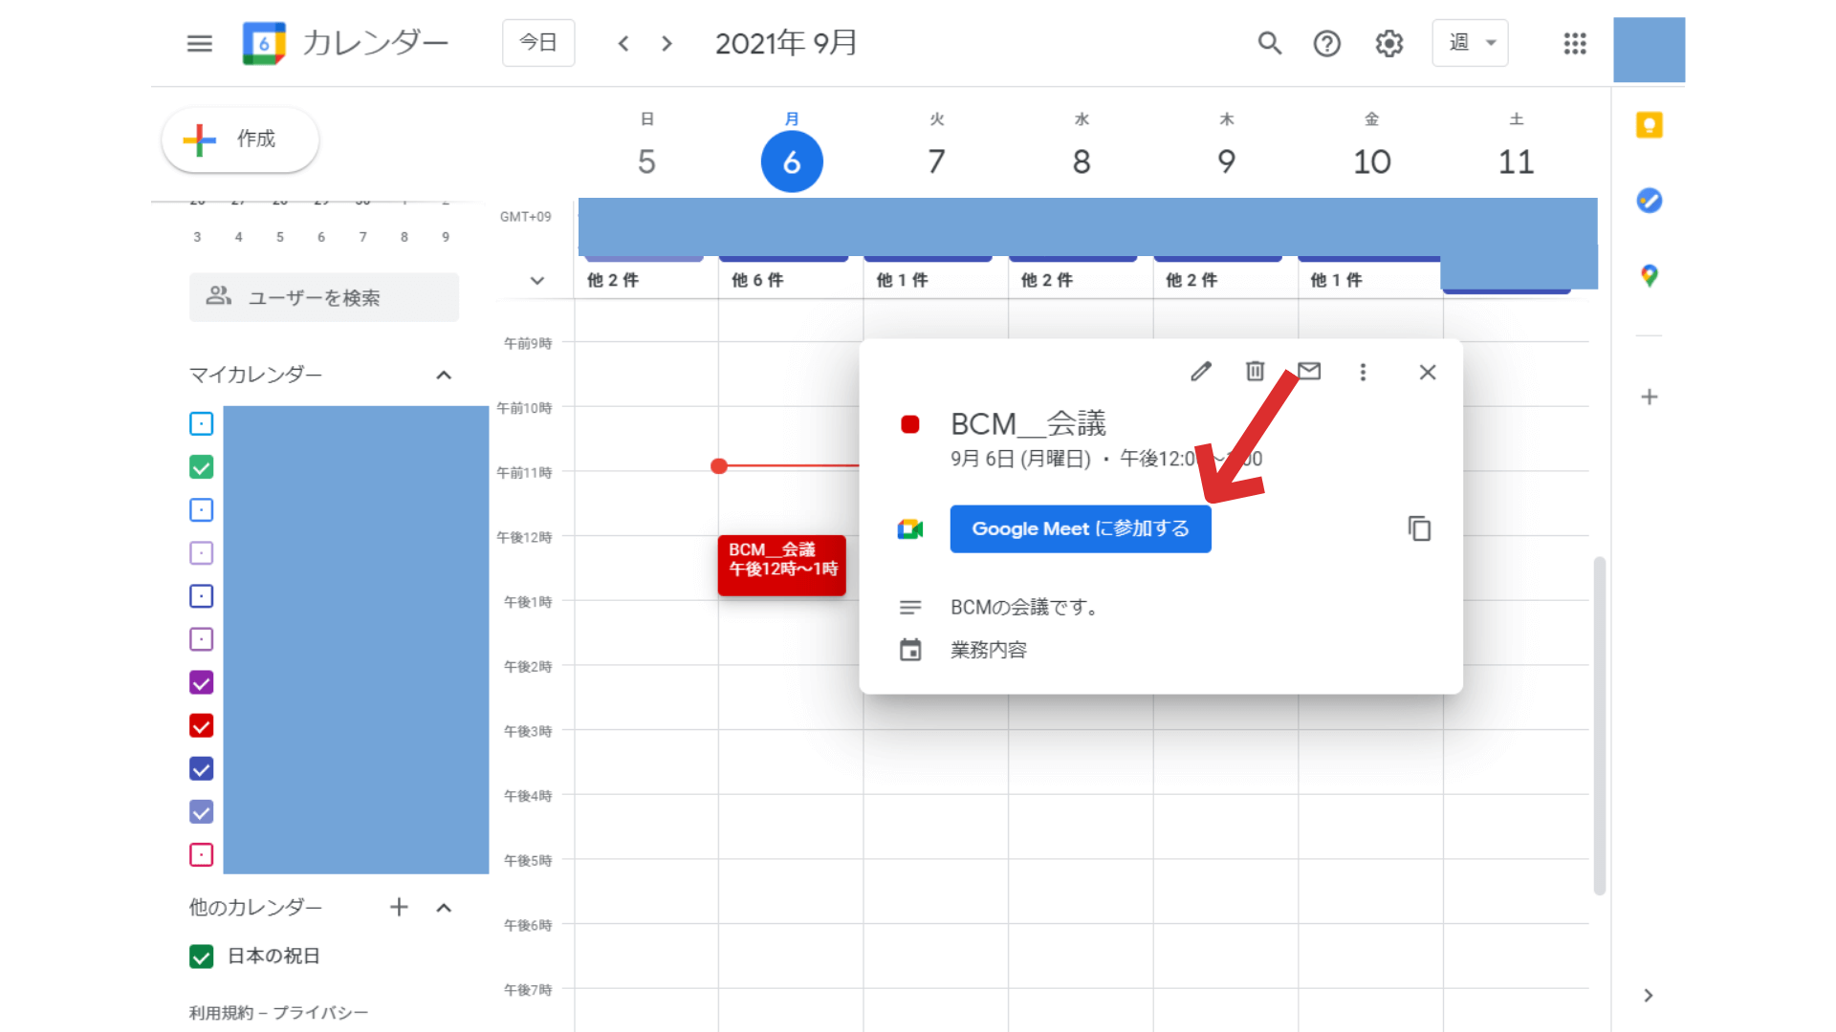The width and height of the screenshot is (1836, 1032).
Task: Open Google Keep from the side panel
Action: (x=1649, y=124)
